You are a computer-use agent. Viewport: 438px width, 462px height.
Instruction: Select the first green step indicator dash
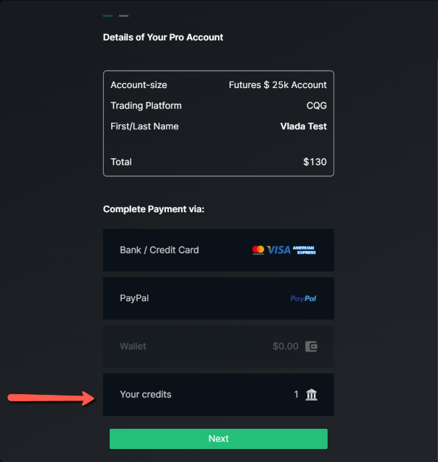pyautogui.click(x=108, y=15)
